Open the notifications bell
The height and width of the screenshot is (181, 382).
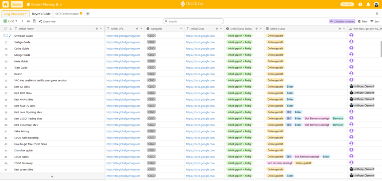point(368,4)
